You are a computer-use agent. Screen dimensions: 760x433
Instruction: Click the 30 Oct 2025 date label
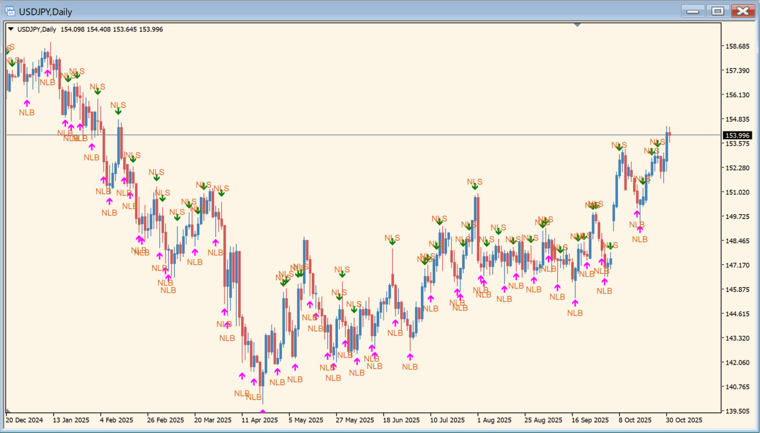point(685,421)
